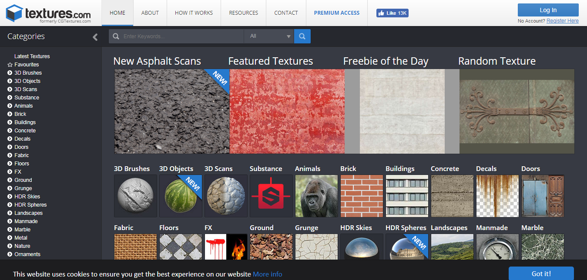Open the Featured Textures red image
This screenshot has height=280, width=587.
coord(287,111)
